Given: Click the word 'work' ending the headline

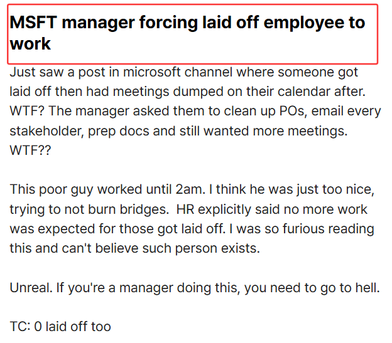Looking at the screenshot, I should point(30,44).
